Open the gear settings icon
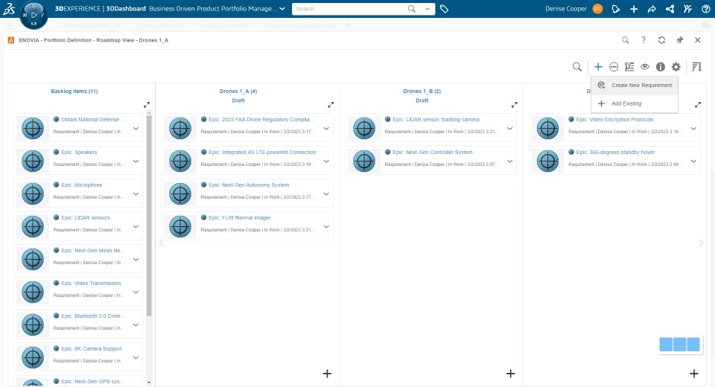 click(x=676, y=67)
